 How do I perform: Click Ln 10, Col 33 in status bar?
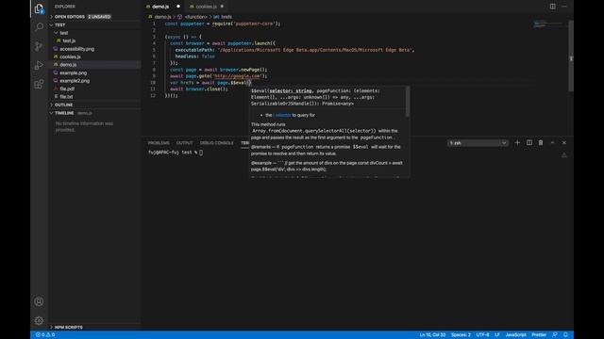[432, 335]
